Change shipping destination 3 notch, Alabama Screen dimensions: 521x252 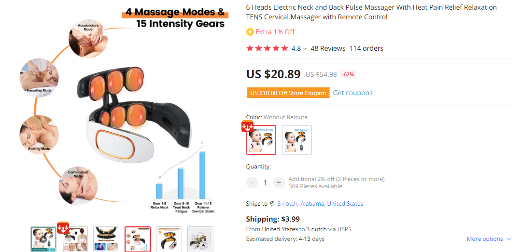click(x=320, y=204)
